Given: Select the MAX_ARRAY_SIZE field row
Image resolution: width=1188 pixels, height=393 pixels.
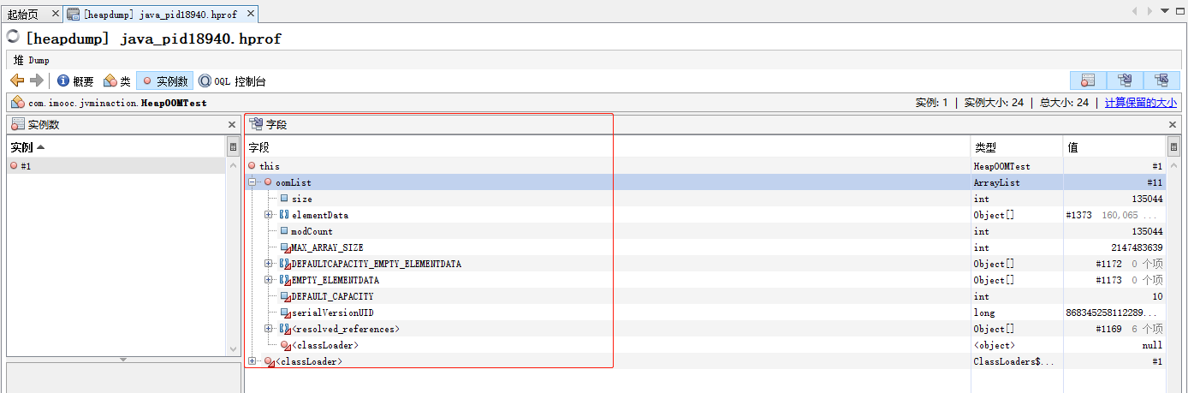Looking at the screenshot, I should 706,247.
